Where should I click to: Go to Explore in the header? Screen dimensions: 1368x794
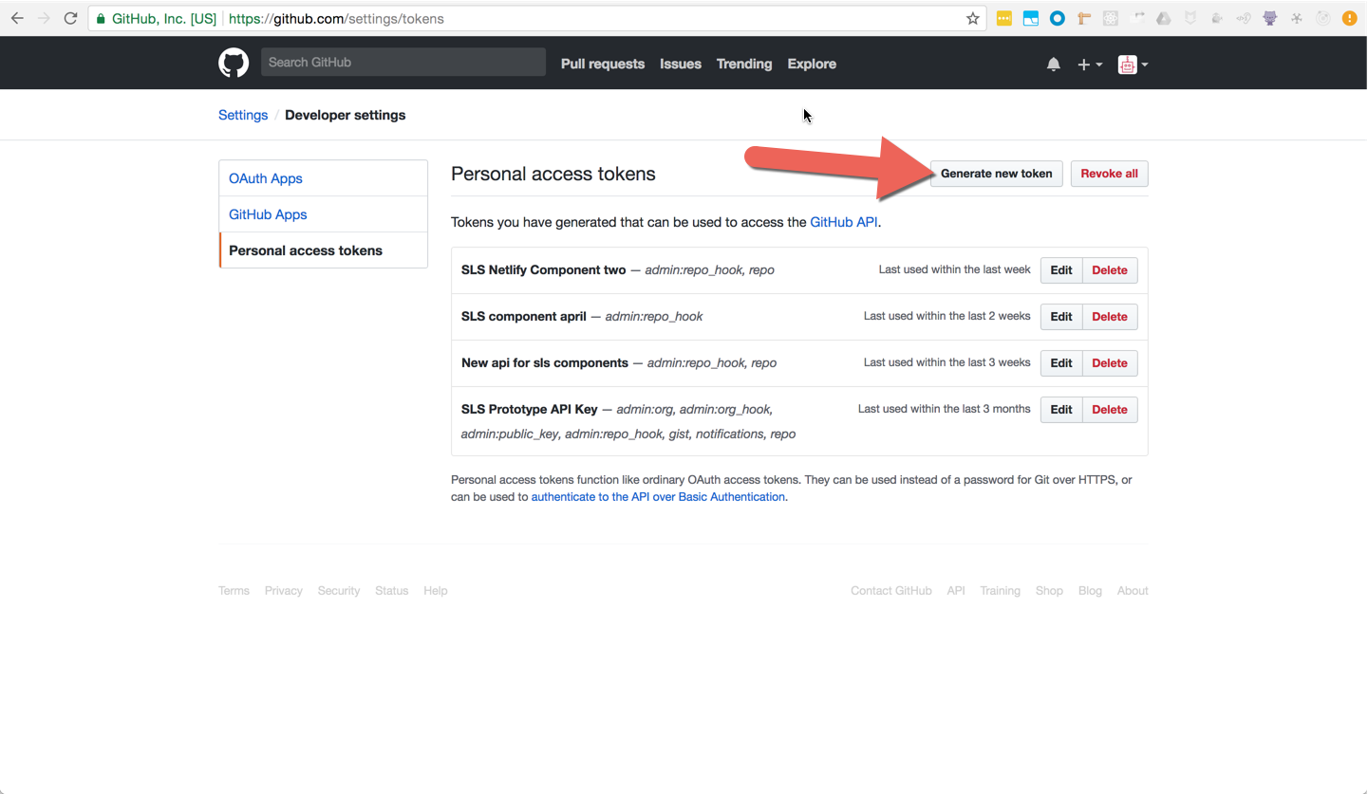[812, 64]
